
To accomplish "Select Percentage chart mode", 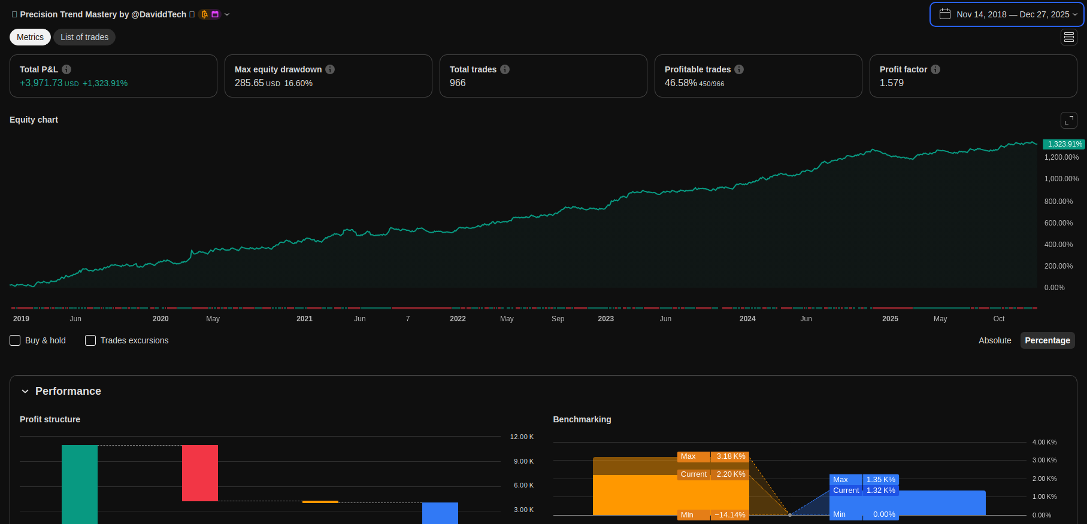I will 1047,340.
